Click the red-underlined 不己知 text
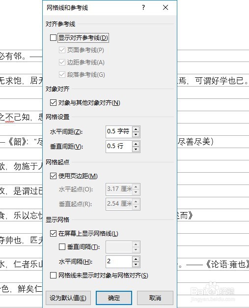The width and height of the screenshot is (249, 308). click(17, 117)
